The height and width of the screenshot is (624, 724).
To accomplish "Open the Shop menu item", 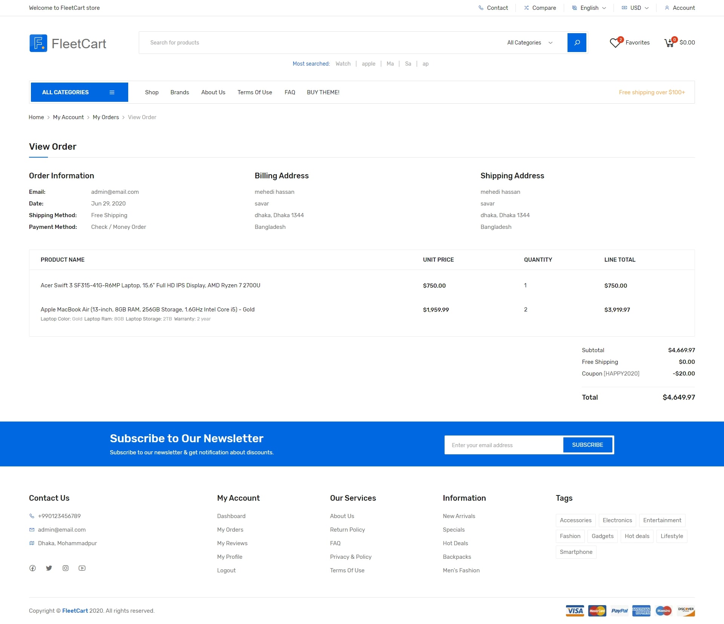I will (152, 92).
